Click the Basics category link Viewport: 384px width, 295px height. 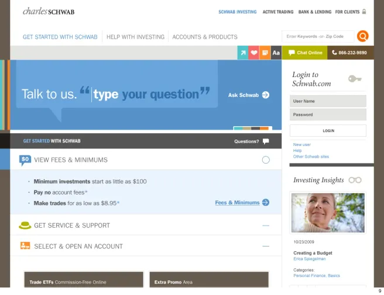tap(334, 276)
